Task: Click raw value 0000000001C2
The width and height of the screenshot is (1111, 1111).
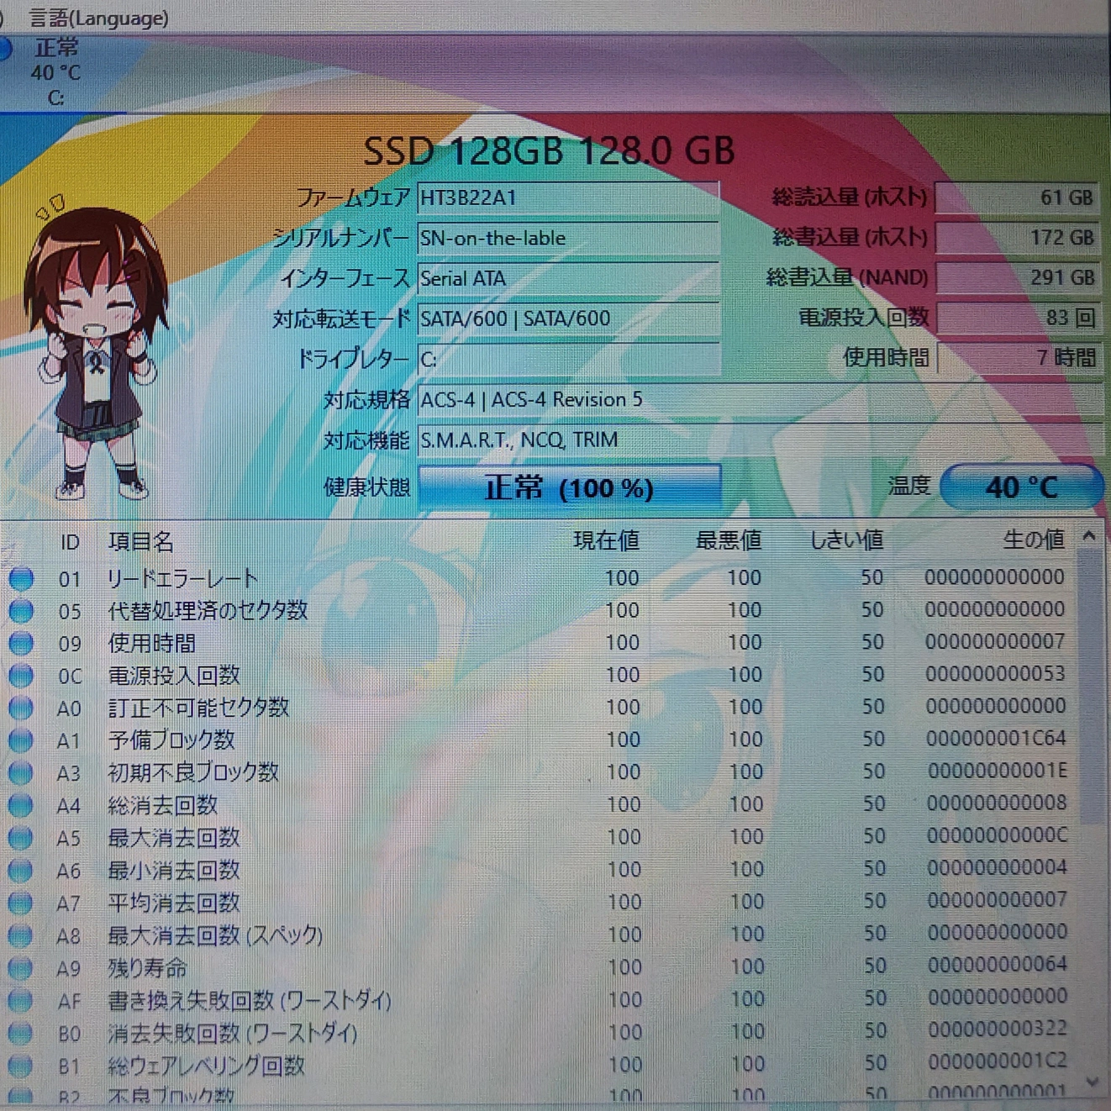Action: [998, 1061]
